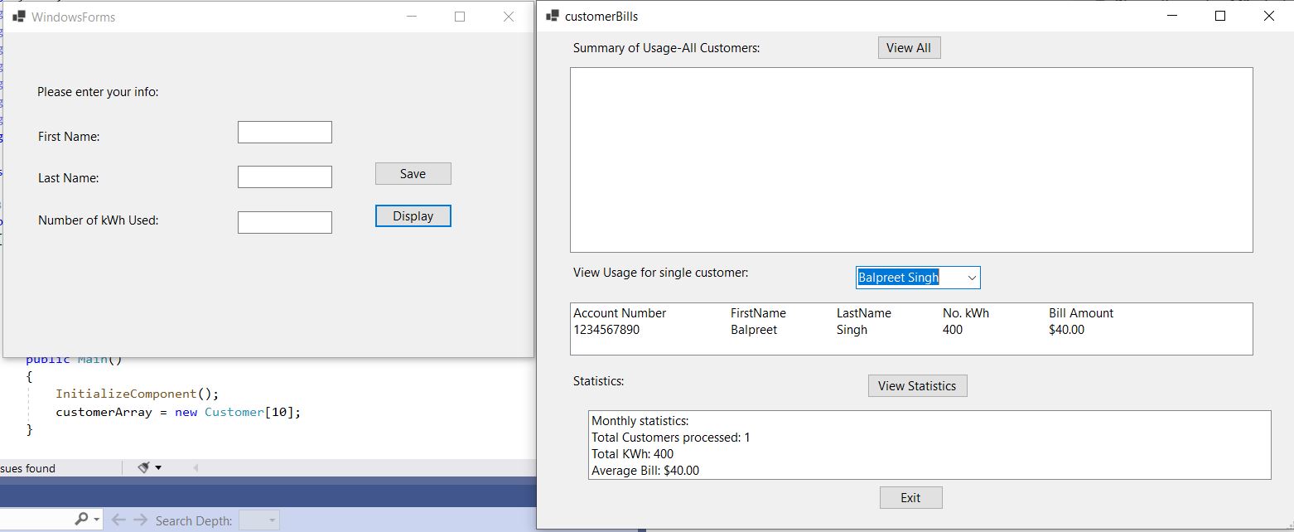Image resolution: width=1294 pixels, height=532 pixels.
Task: Click the Number of kWh Used field
Action: tap(284, 222)
